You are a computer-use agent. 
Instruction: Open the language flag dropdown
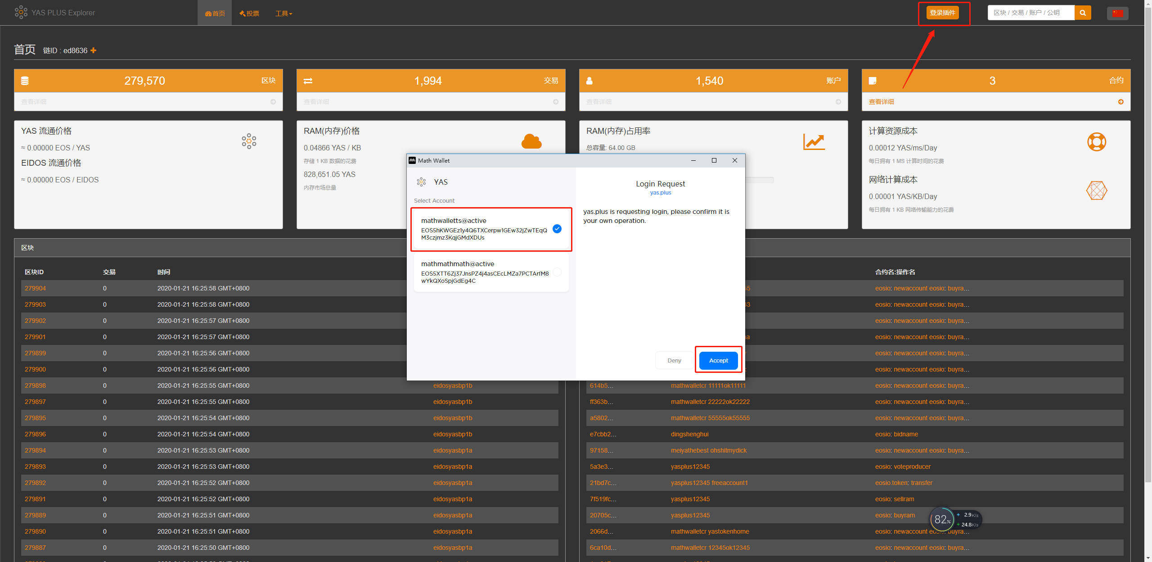click(1117, 13)
